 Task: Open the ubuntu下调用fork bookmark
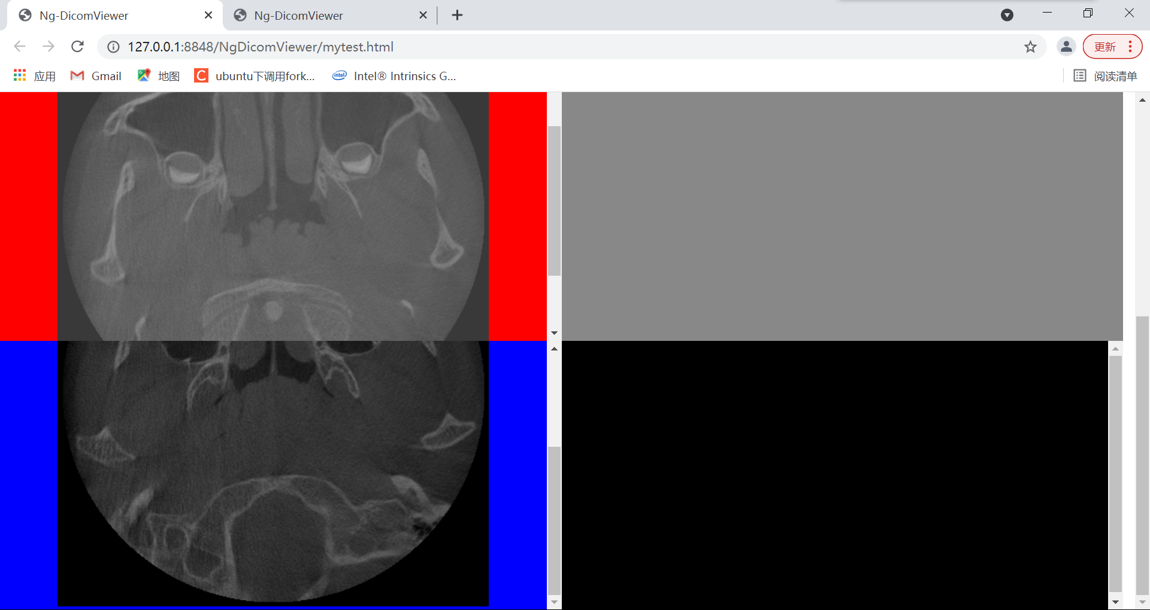(255, 75)
